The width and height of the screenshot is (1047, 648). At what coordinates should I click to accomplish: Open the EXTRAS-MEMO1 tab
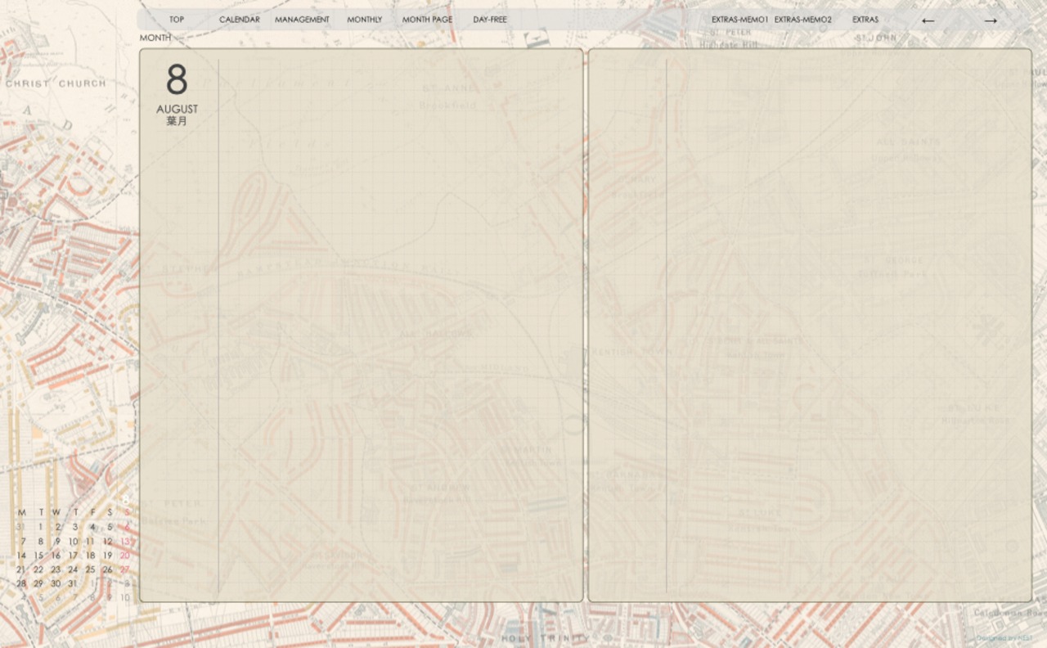[739, 20]
